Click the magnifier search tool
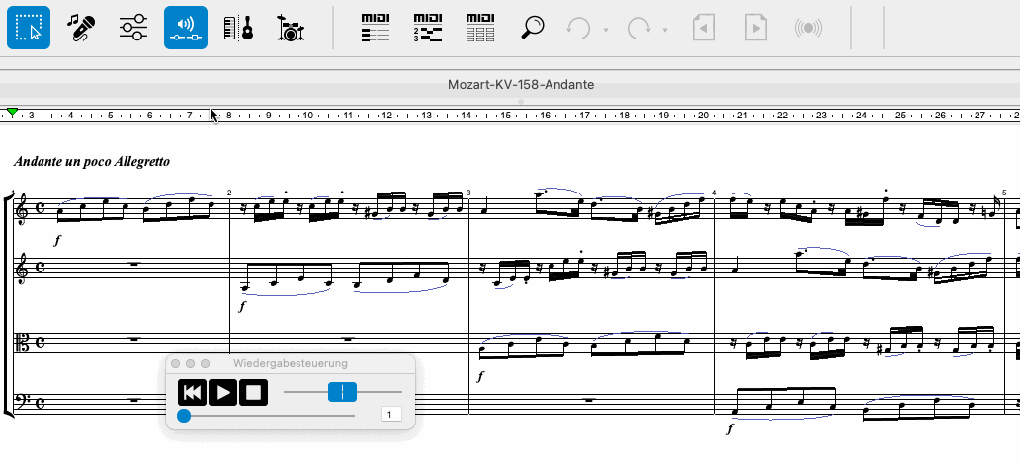Image resolution: width=1020 pixels, height=464 pixels. tap(533, 28)
